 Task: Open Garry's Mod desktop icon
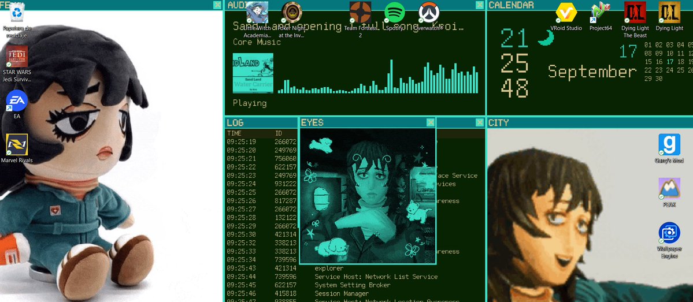point(669,148)
